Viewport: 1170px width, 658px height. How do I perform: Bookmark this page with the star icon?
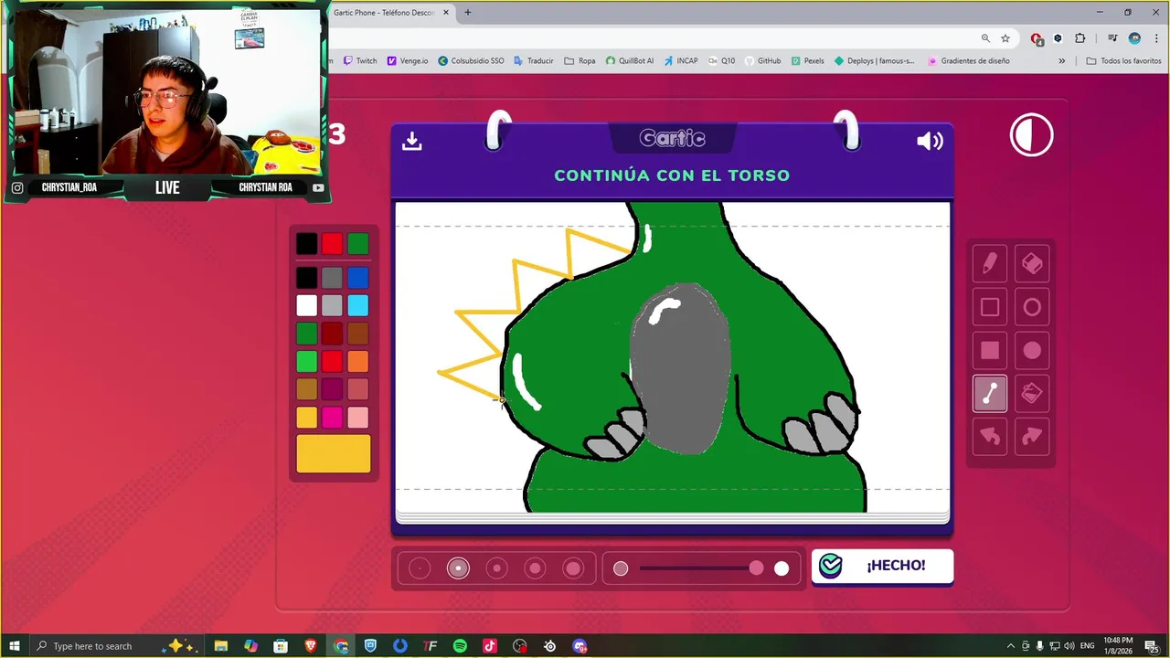click(x=1005, y=38)
